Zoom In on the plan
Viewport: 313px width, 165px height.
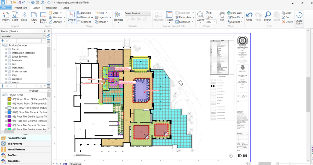coord(209,13)
